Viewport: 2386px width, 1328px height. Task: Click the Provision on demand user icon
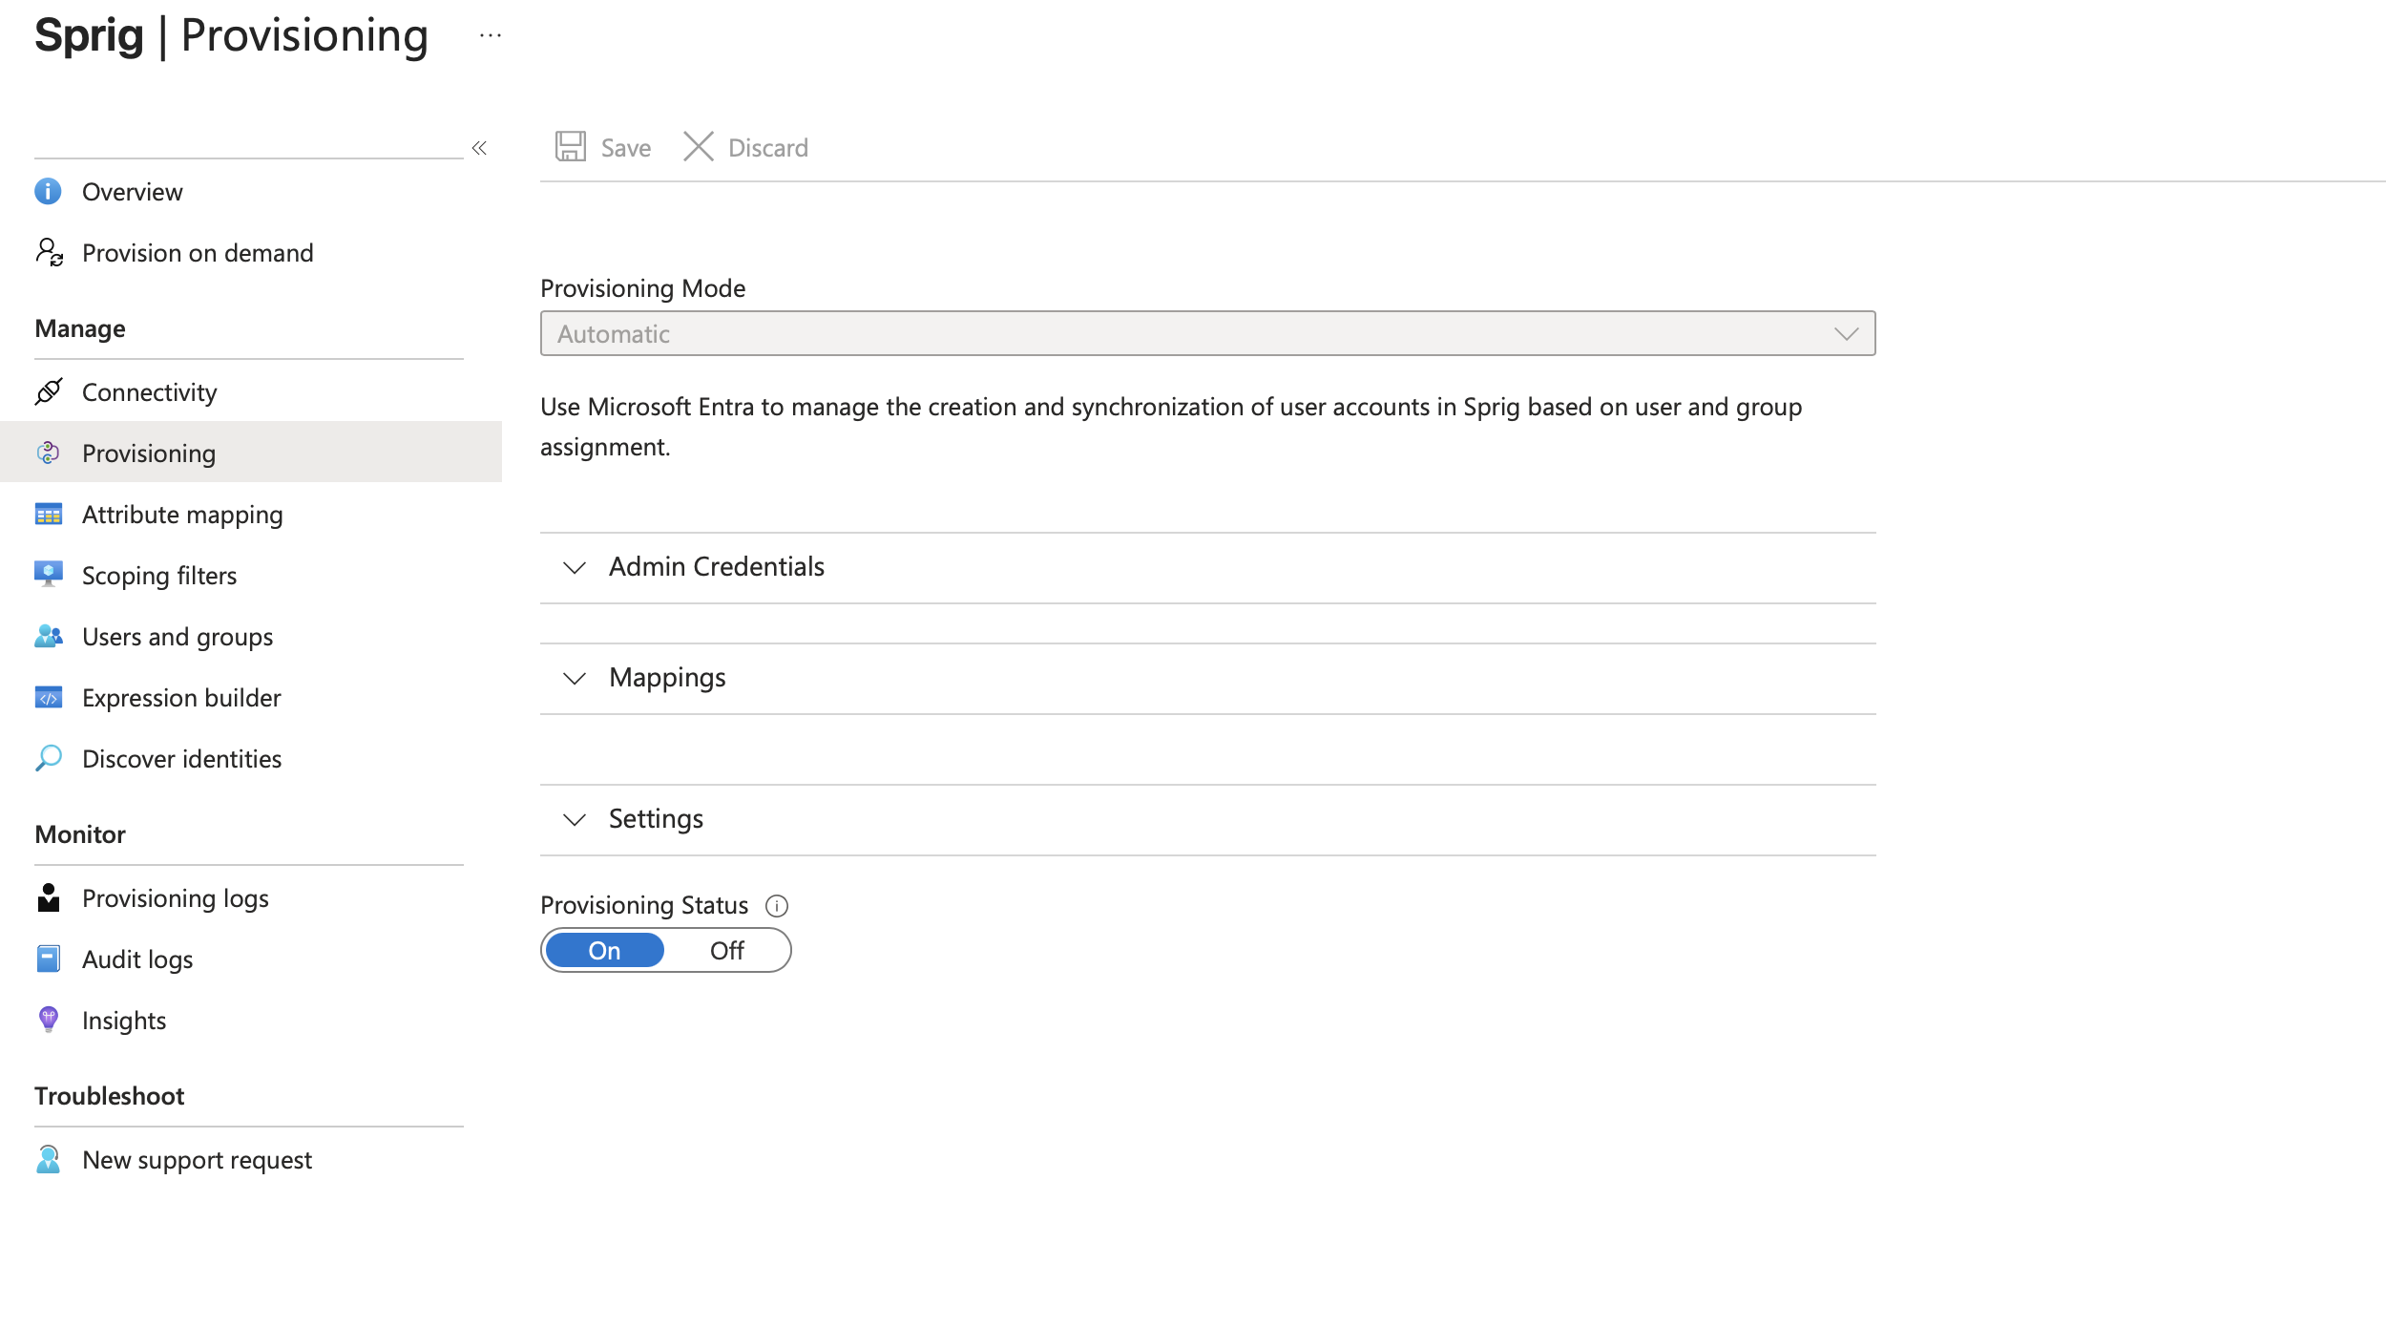coord(49,253)
